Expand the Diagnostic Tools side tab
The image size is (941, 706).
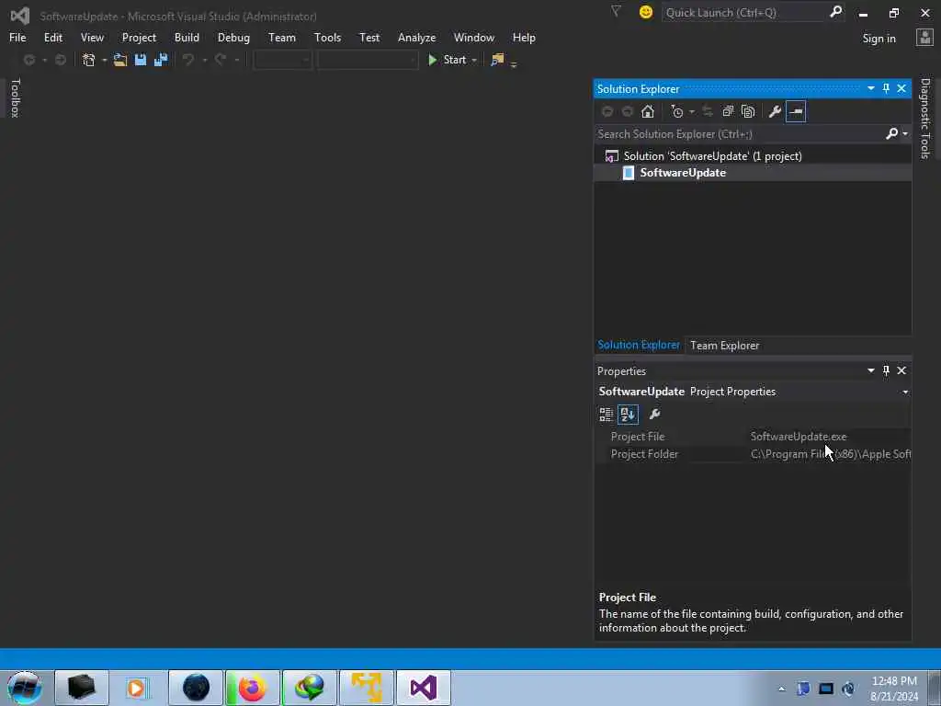click(x=925, y=119)
